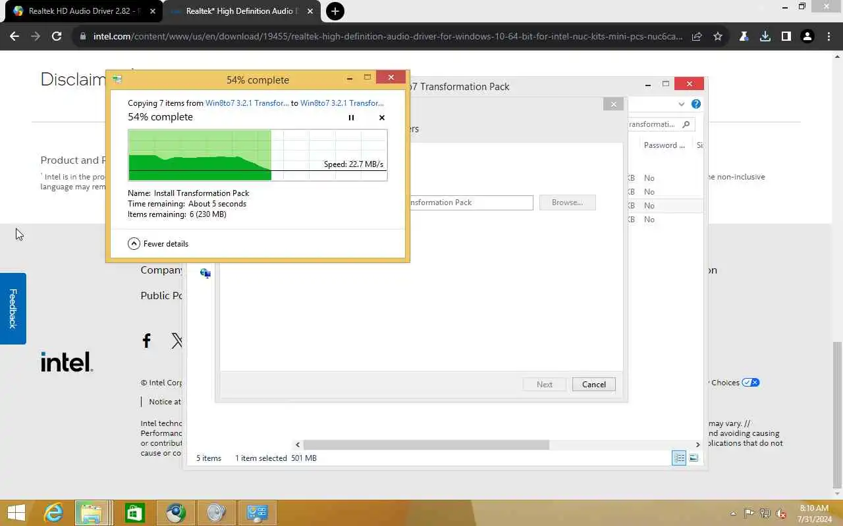The image size is (843, 526).
Task: Click the Intel logo in footer
Action: point(67,362)
